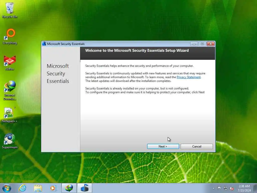Open the Supermium browser shortcut
257x193 pixels.
(x=10, y=141)
